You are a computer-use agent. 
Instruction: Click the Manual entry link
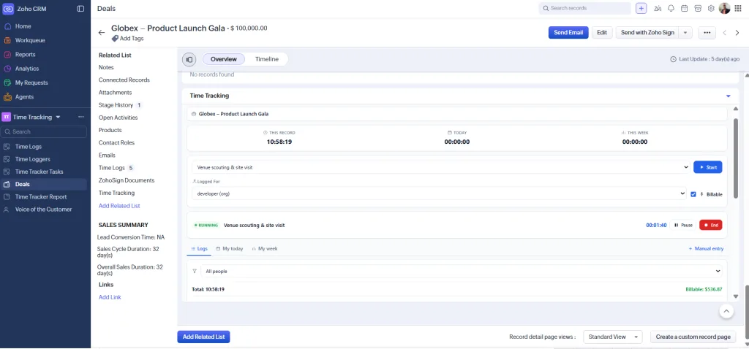(x=706, y=248)
